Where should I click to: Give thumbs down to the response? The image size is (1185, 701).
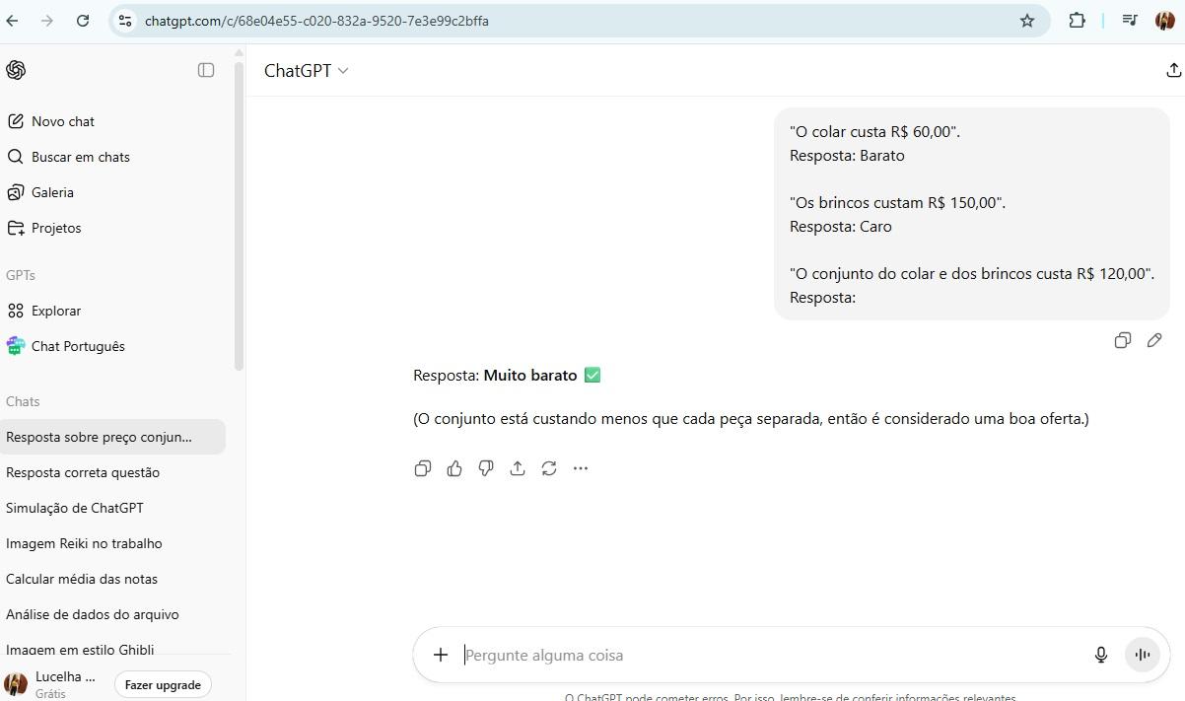point(486,468)
